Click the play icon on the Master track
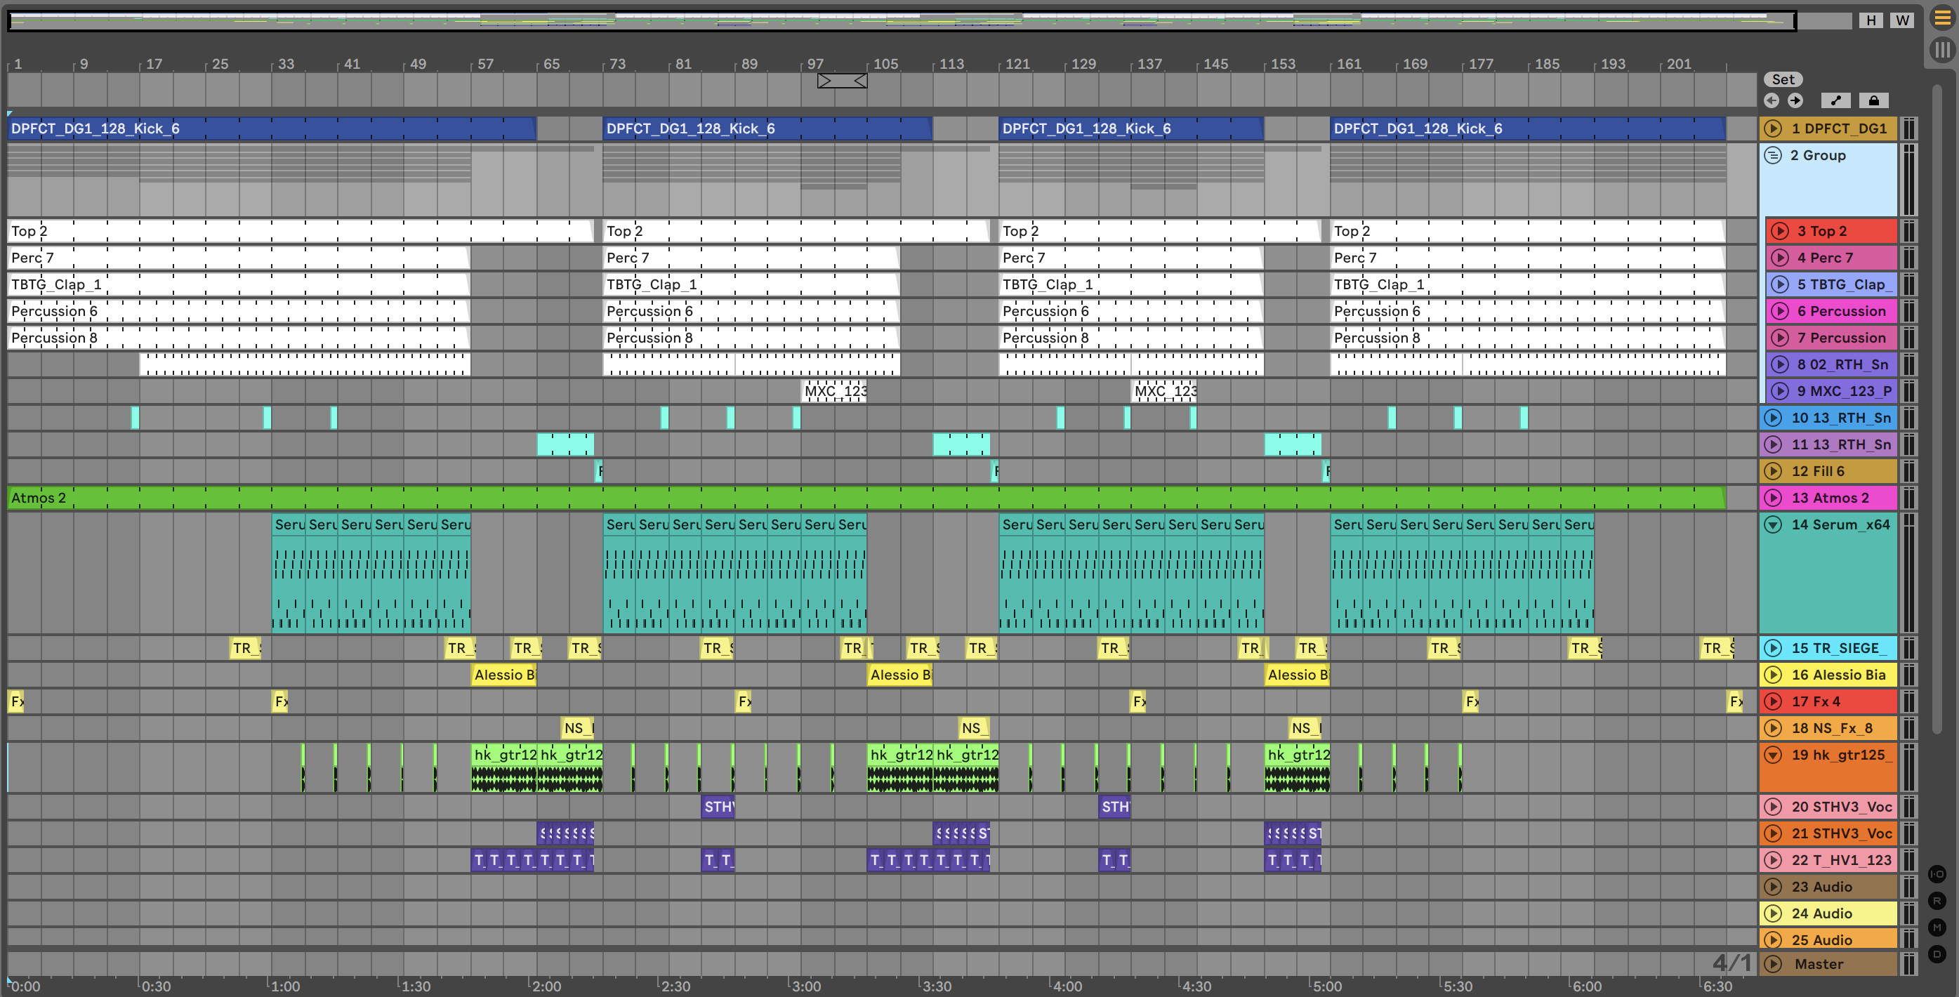The width and height of the screenshot is (1959, 997). coord(1773,963)
